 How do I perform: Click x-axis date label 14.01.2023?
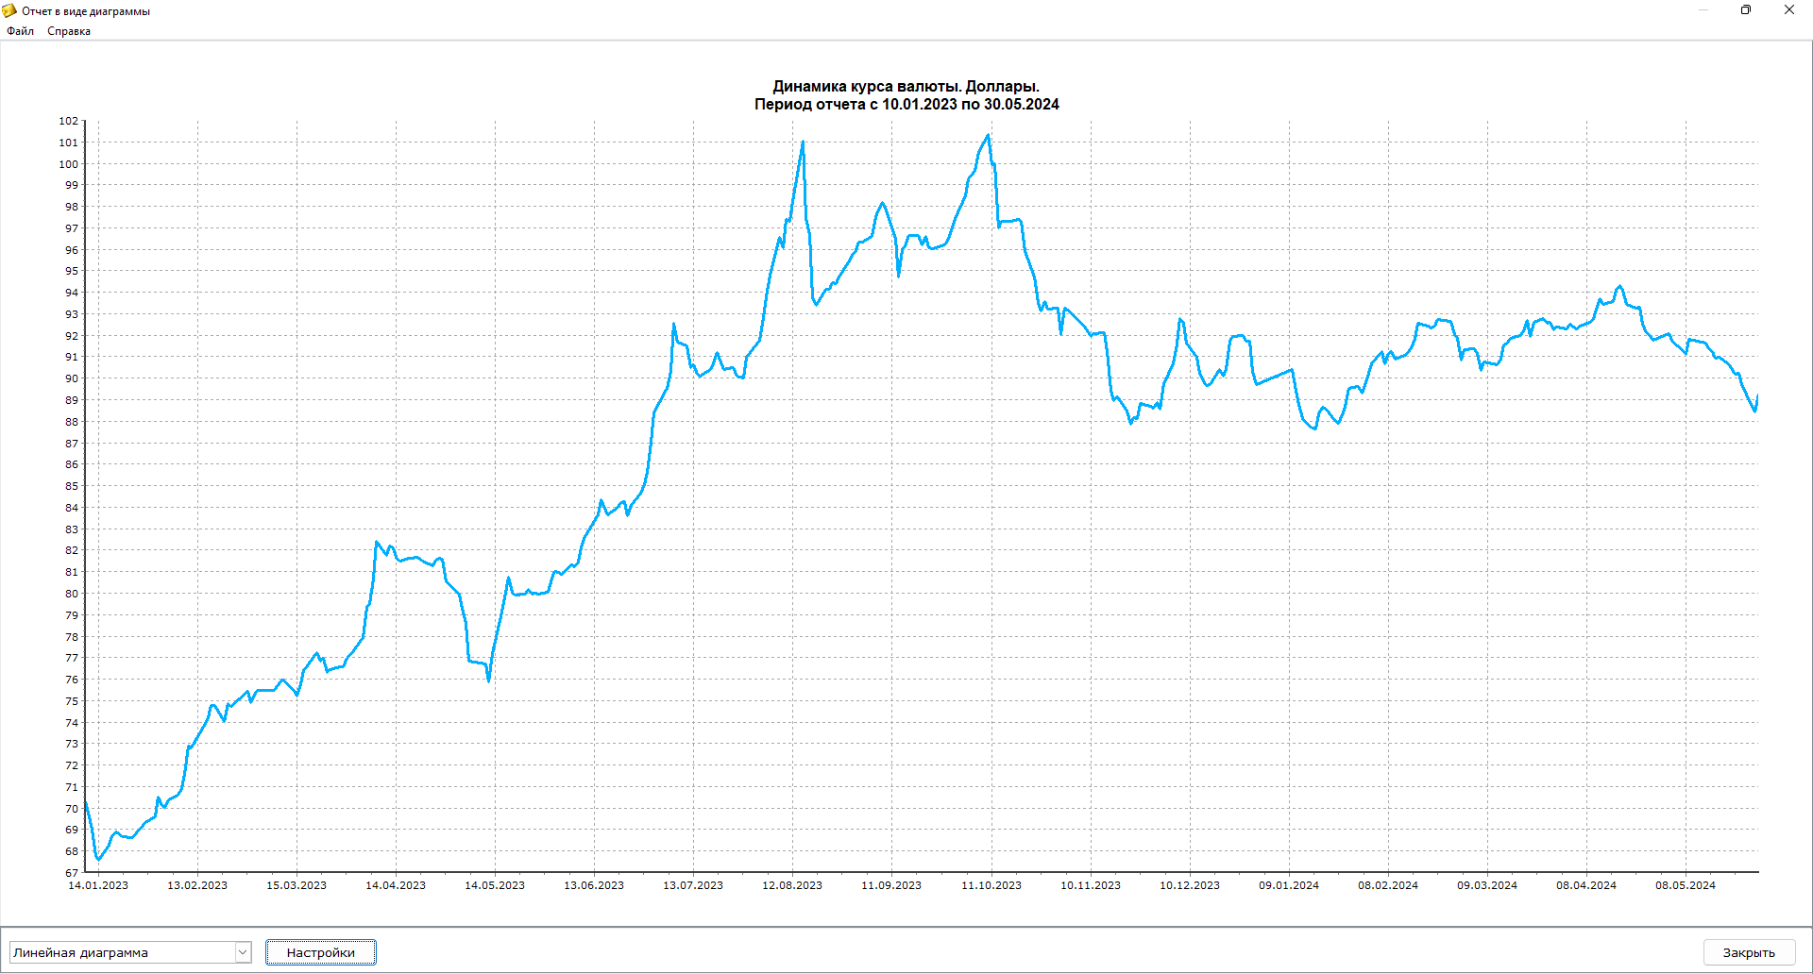98,885
